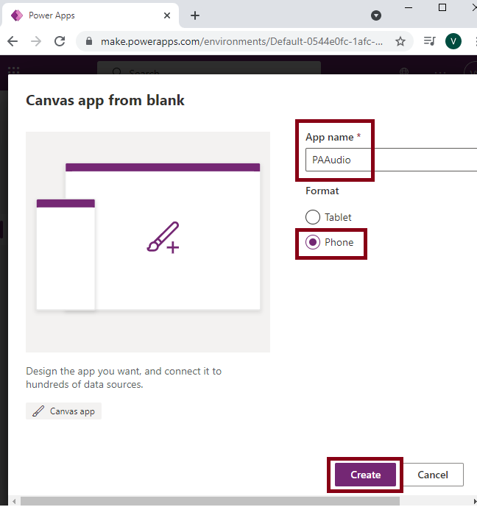Click the Create button
This screenshot has width=477, height=507.
[x=365, y=475]
